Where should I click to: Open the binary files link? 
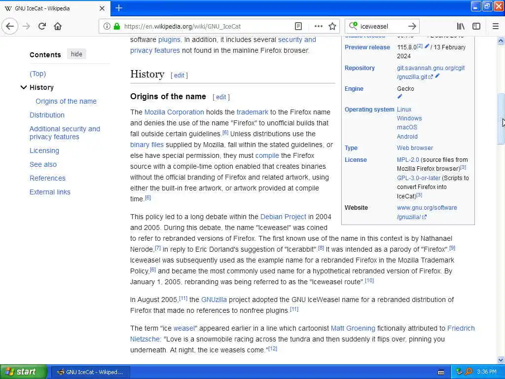coord(147,145)
